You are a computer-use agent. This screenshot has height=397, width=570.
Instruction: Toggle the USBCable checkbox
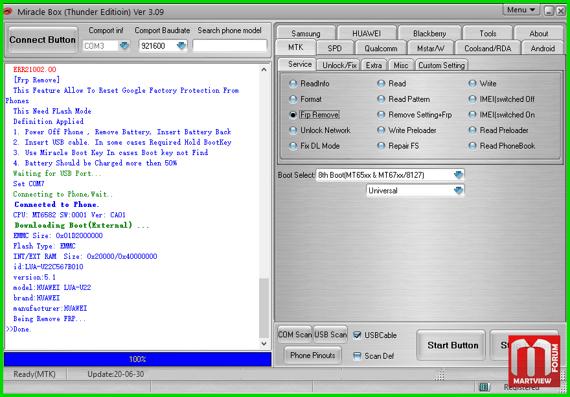(x=358, y=335)
